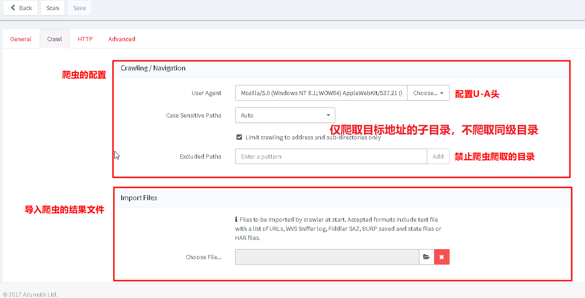Open the Choose... user agent dropdown
Viewport: 585px width, 298px height.
(x=428, y=93)
